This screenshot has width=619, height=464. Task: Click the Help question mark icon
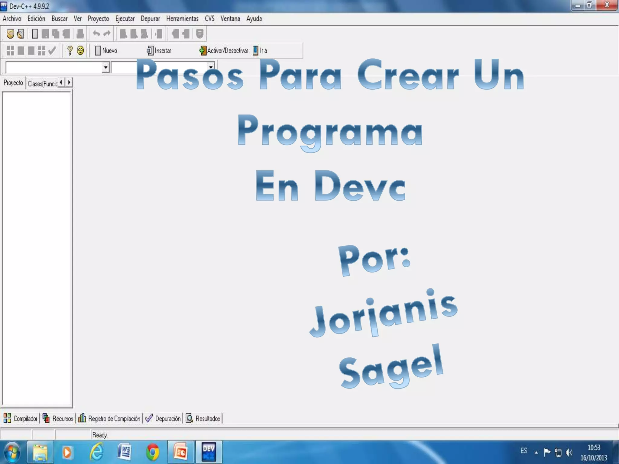70,50
